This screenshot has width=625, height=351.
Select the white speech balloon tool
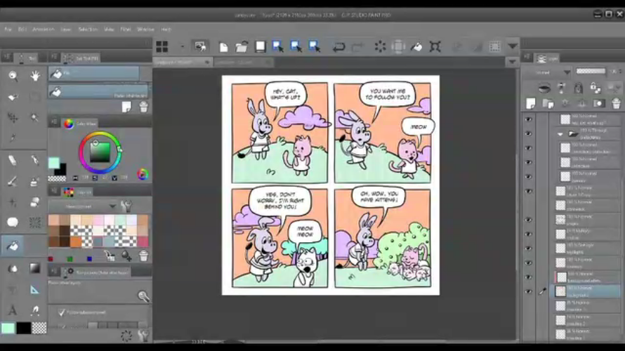point(13,222)
